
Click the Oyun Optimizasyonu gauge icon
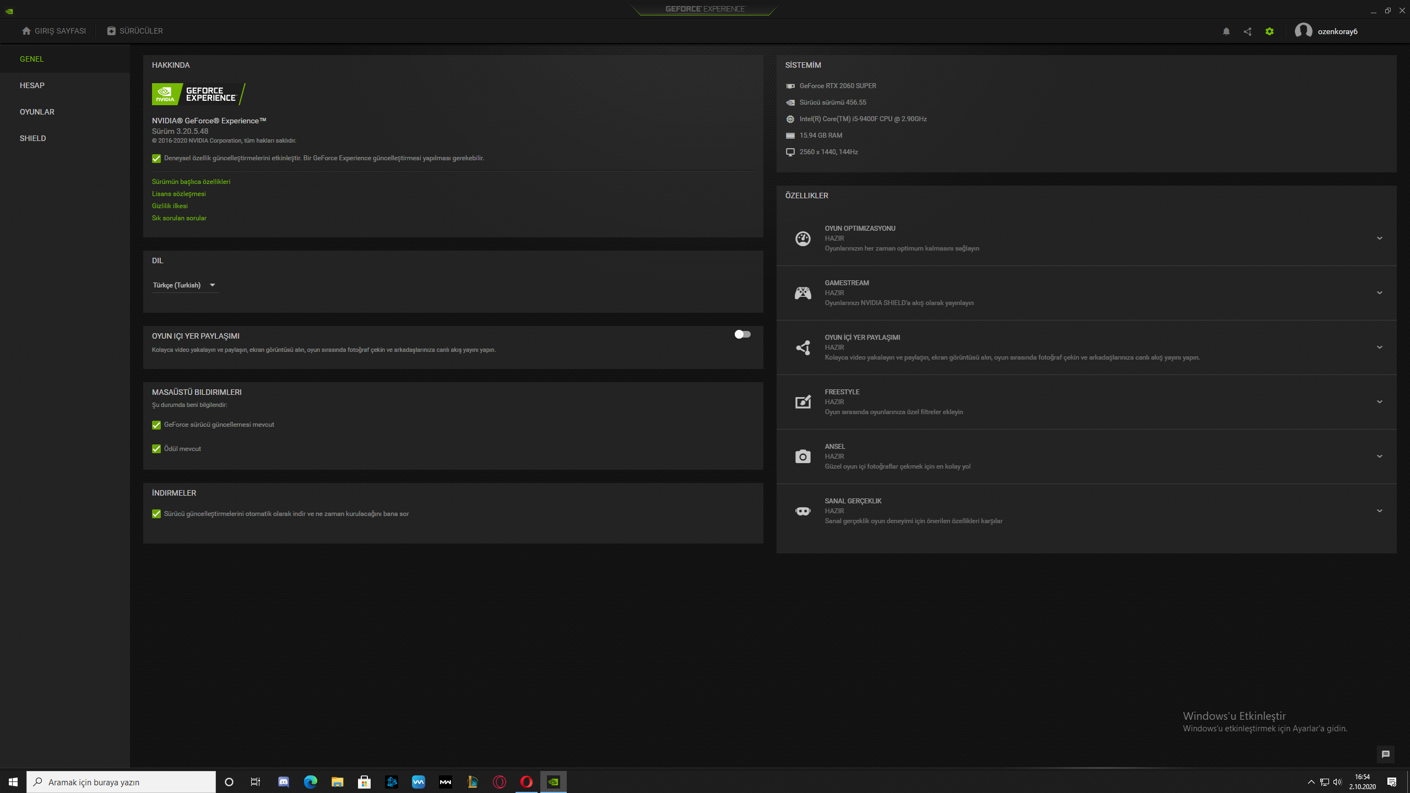click(x=802, y=238)
